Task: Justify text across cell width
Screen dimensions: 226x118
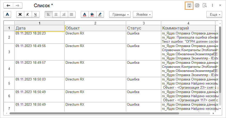Action: [71, 14]
